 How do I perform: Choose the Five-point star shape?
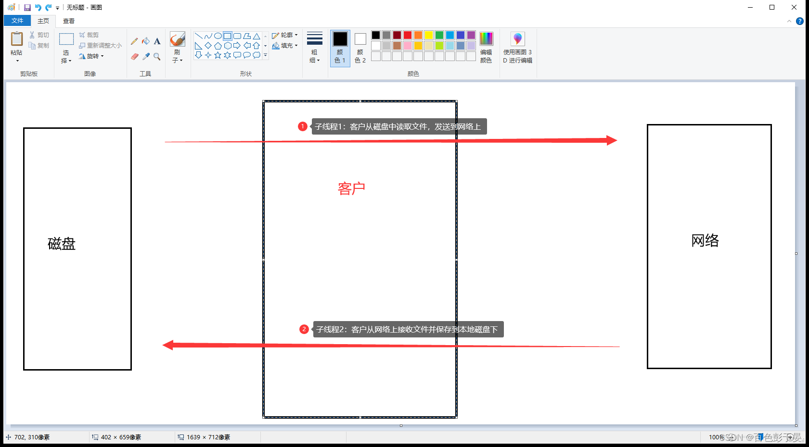tap(218, 55)
